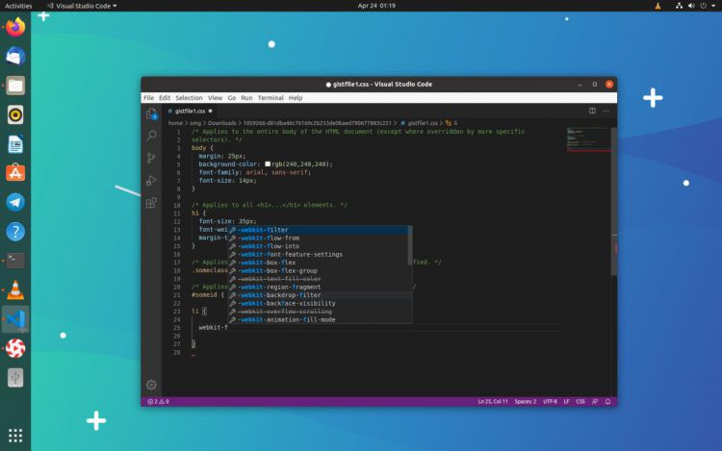Viewport: 722px width, 451px height.
Task: Click the code minimap preview
Action: 587,139
